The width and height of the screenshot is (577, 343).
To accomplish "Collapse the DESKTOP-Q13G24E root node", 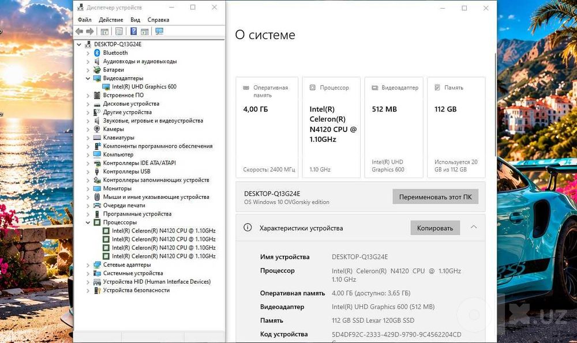I will pos(79,44).
